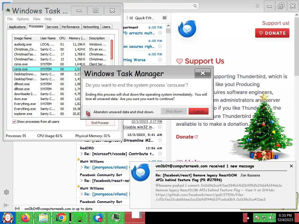
Task: Click the volume speaker tray icon
Action: 271,218
